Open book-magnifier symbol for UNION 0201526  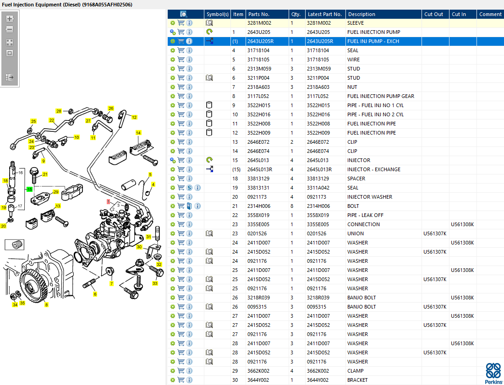tap(209, 233)
